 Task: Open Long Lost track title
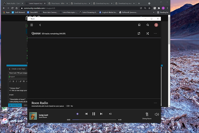click(x=43, y=115)
